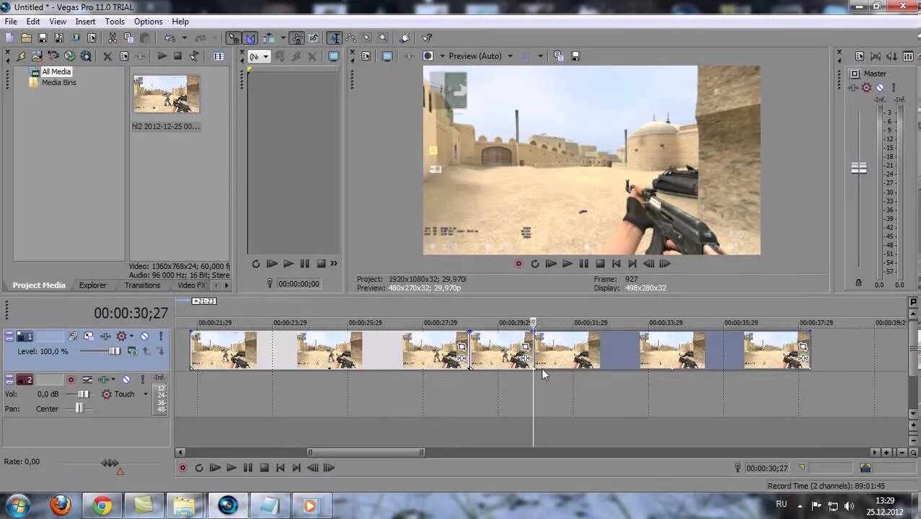Click right arrow to show more panel tabs
Image resolution: width=921 pixels, height=519 pixels.
[226, 285]
